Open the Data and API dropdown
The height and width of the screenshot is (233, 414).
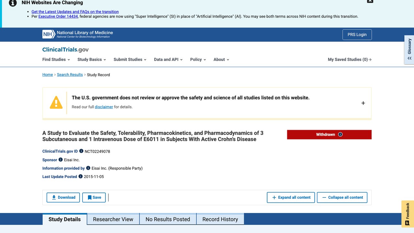click(168, 60)
